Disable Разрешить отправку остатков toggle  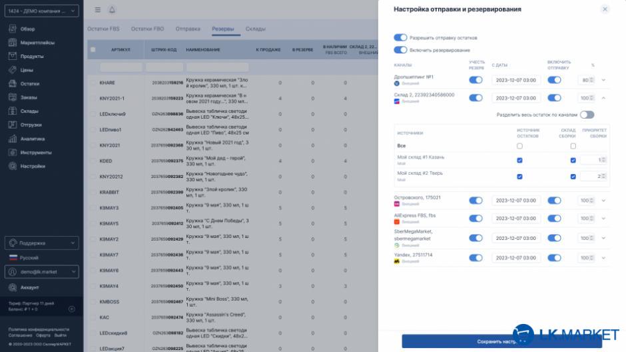coord(400,38)
